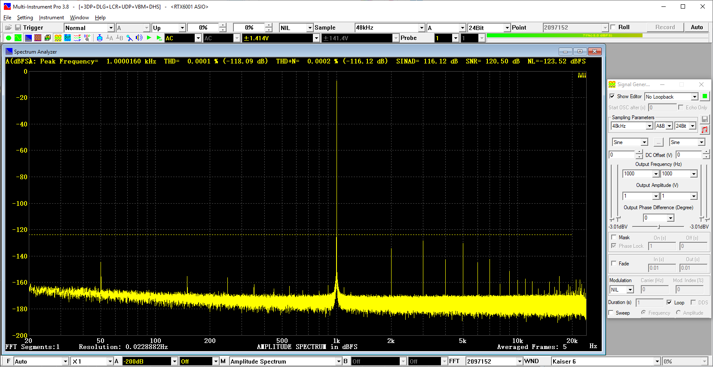Enable the Roll checkbox
This screenshot has width=713, height=370.
click(x=613, y=27)
